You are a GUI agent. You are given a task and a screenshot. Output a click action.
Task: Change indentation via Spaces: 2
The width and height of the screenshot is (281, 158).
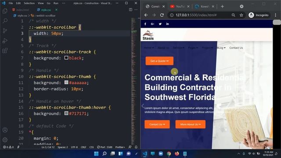(x=63, y=147)
